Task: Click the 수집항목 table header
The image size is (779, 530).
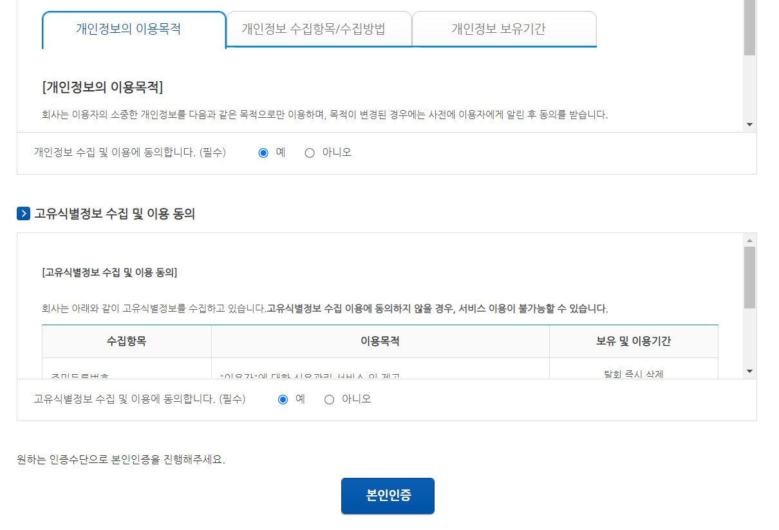Action: pyautogui.click(x=126, y=341)
